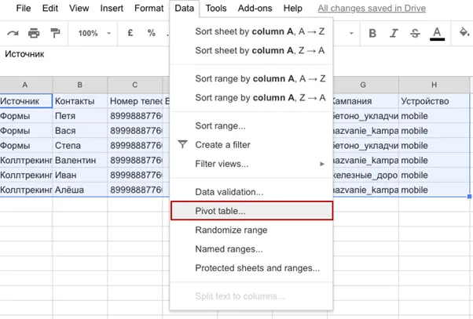
Task: Select column G header
Action: pyautogui.click(x=363, y=85)
